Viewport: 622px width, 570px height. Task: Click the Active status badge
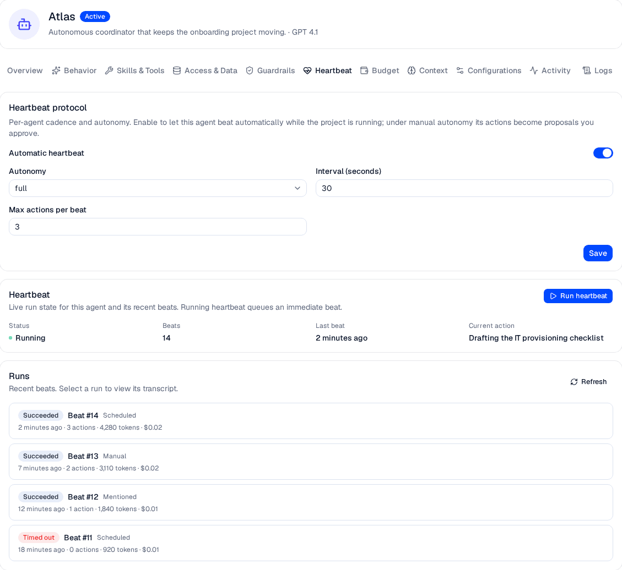95,17
